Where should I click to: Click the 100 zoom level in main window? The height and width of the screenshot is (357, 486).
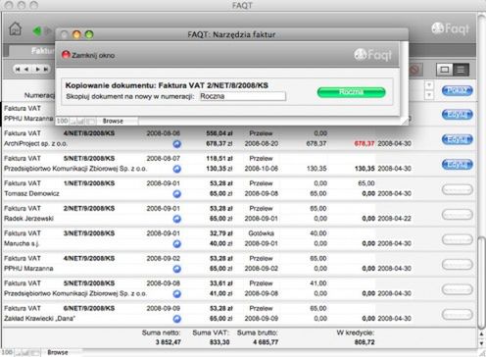click(7, 352)
